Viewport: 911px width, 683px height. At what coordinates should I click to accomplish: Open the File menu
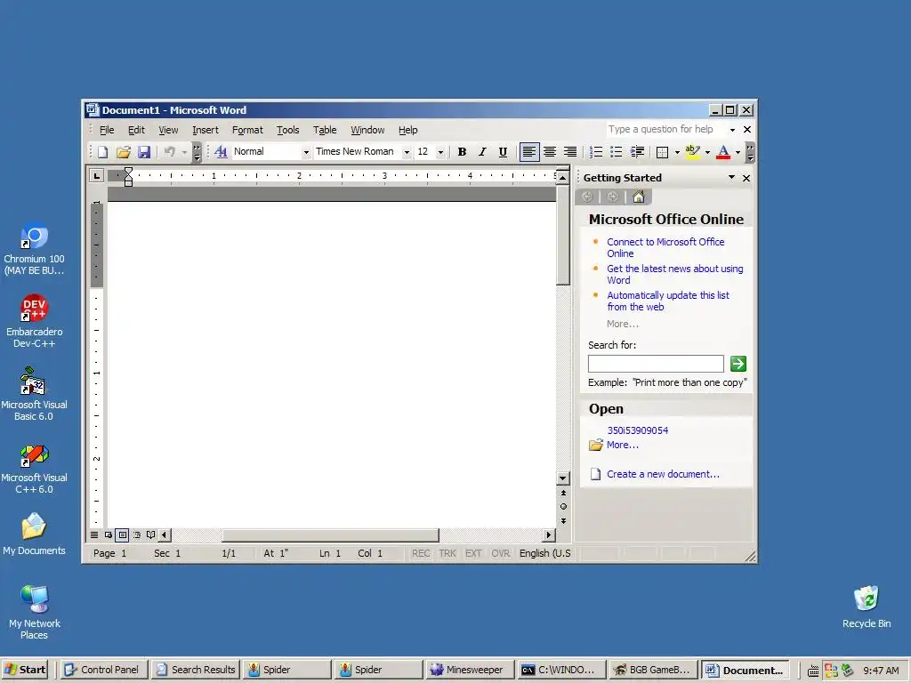(x=107, y=130)
